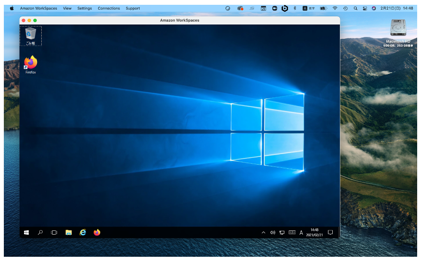
Task: Open Siri from the menu bar
Action: click(x=374, y=8)
